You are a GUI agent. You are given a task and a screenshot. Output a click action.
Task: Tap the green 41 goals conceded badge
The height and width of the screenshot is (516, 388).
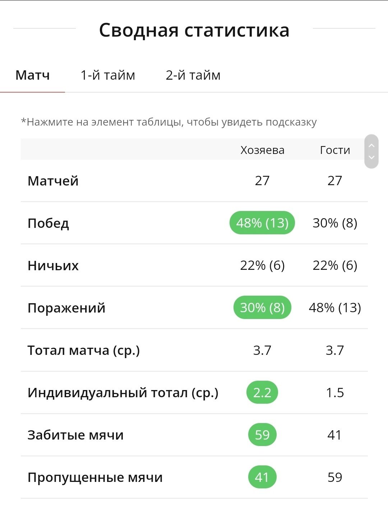pyautogui.click(x=262, y=477)
